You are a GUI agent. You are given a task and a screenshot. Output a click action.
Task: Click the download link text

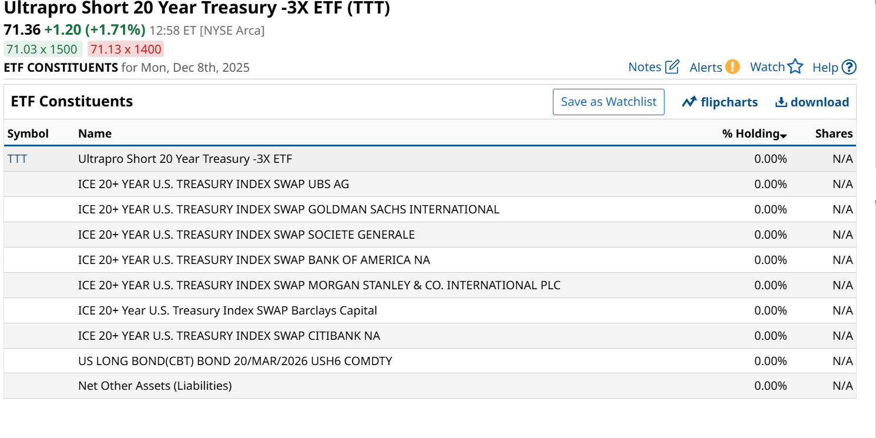point(820,102)
